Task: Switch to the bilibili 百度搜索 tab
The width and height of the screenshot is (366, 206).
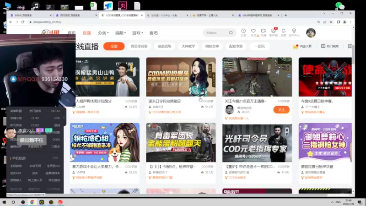Action: point(31,15)
